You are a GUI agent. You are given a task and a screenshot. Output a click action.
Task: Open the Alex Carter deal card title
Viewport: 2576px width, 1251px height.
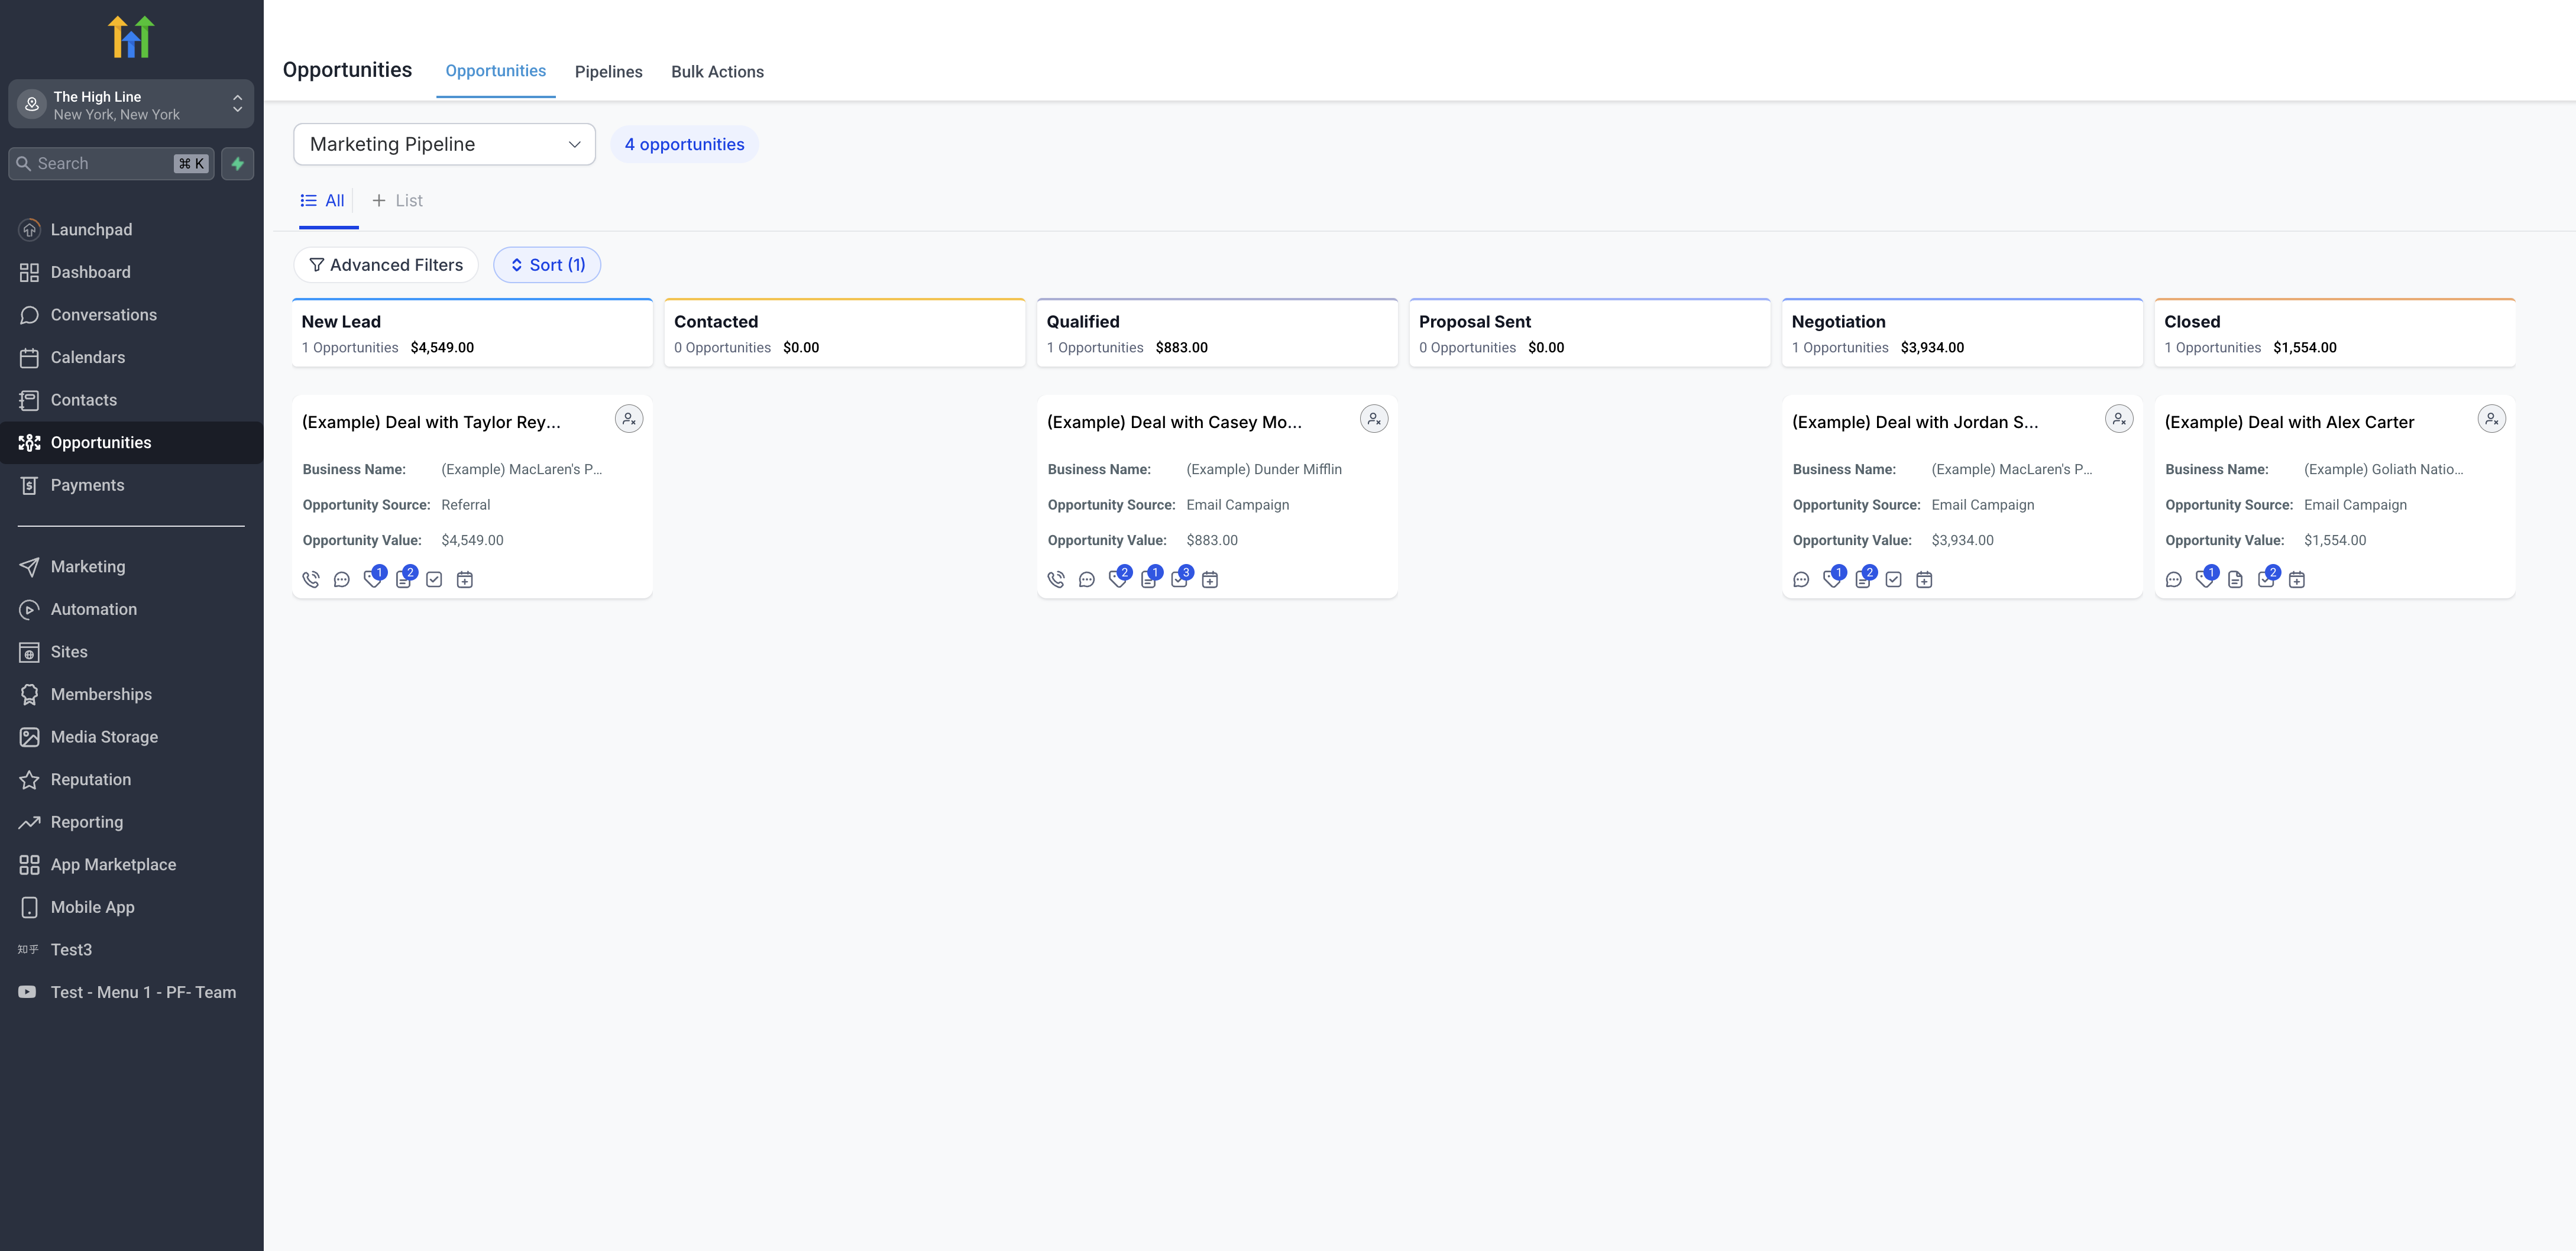[x=2288, y=422]
